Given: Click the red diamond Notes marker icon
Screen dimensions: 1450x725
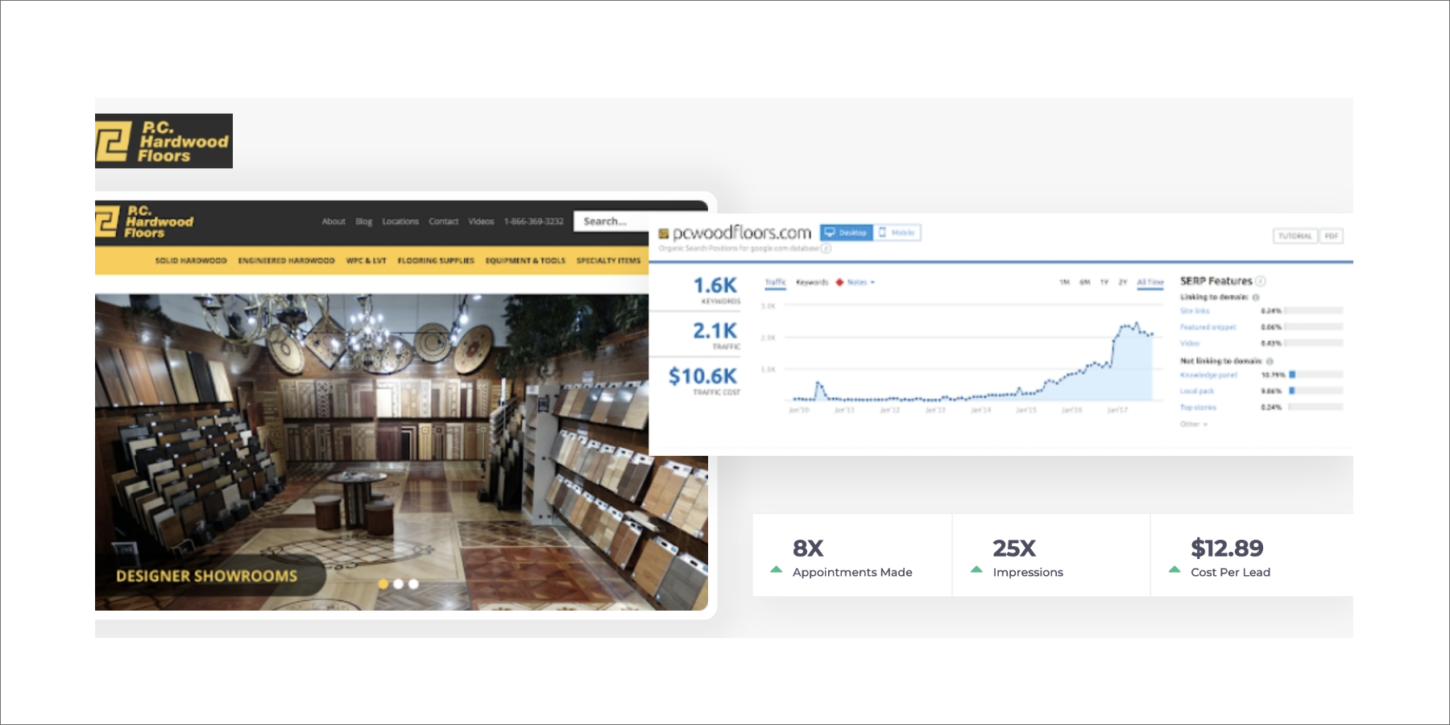Looking at the screenshot, I should [x=839, y=282].
